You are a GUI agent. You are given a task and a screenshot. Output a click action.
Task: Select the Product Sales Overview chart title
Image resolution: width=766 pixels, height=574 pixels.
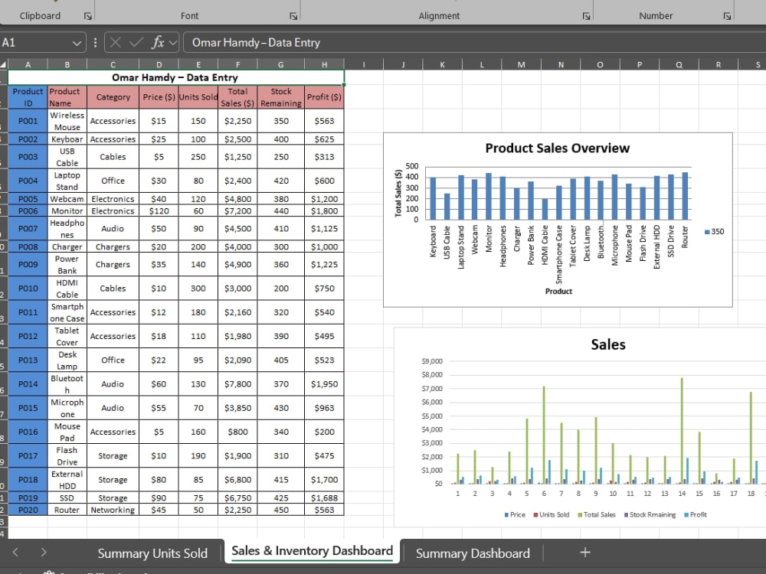coord(557,148)
